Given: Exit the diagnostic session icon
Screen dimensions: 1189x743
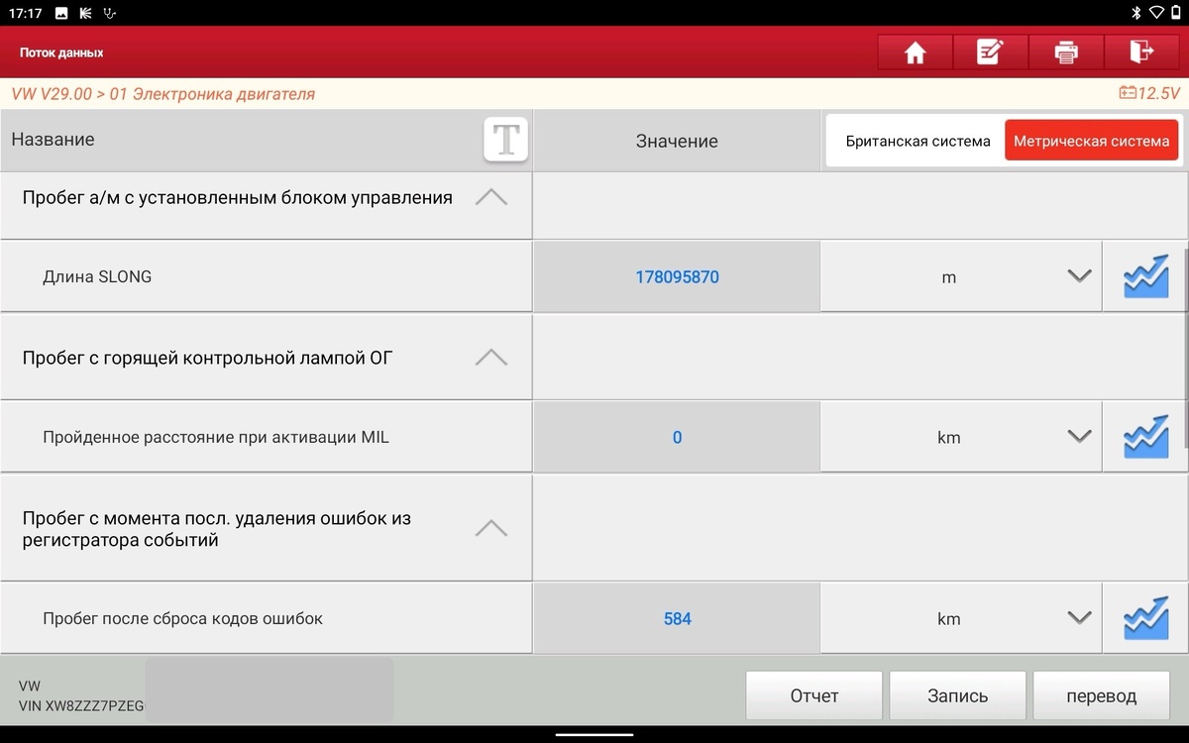Looking at the screenshot, I should coord(1141,53).
